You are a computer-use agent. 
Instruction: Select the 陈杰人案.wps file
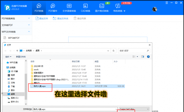click(x=78, y=86)
